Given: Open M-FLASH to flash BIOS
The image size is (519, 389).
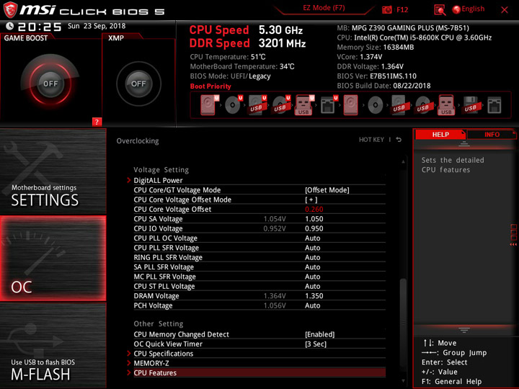Looking at the screenshot, I should coord(53,345).
